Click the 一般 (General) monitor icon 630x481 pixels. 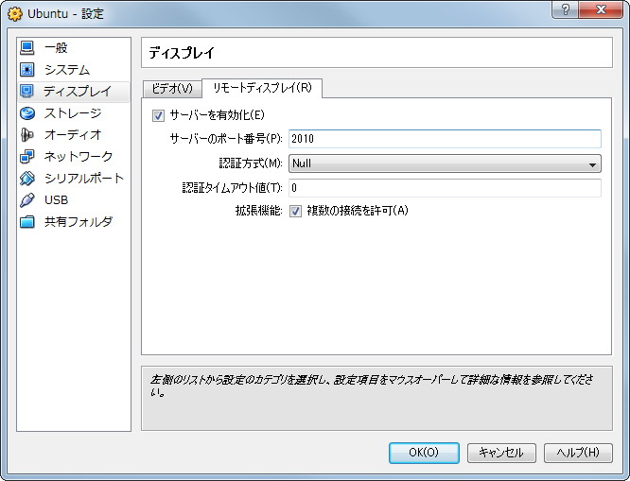point(27,48)
